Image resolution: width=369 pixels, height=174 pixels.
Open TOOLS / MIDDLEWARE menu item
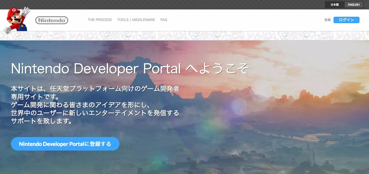pyautogui.click(x=136, y=20)
